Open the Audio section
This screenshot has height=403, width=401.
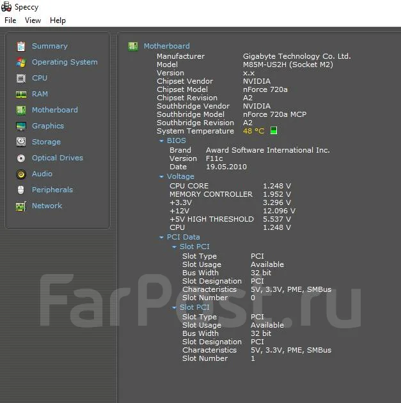point(42,174)
